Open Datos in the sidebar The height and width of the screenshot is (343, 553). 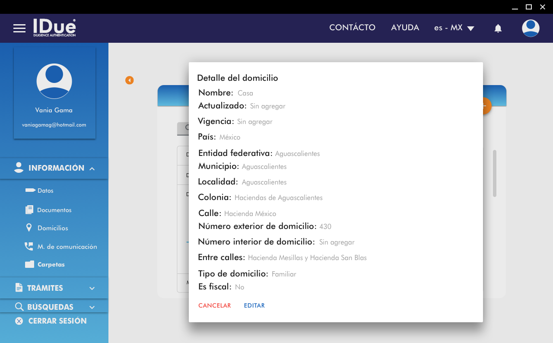[45, 191]
